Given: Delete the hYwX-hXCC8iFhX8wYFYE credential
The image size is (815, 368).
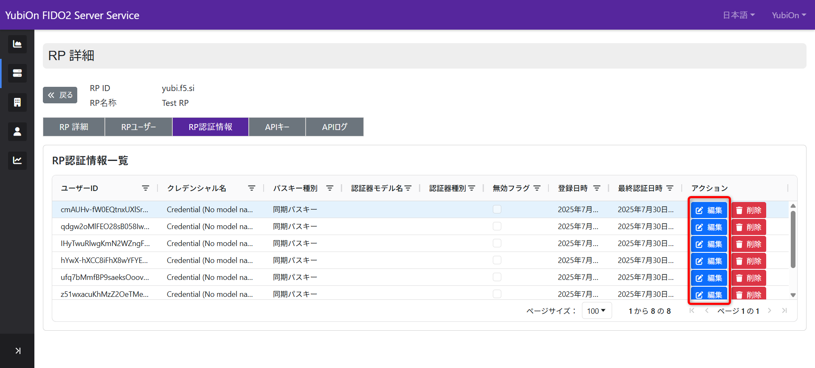Looking at the screenshot, I should pyautogui.click(x=748, y=261).
